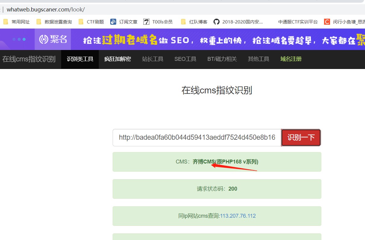The width and height of the screenshot is (365, 240).
Task: Open the GitHub 2018-2020国内安 bookmark
Action: click(x=238, y=22)
